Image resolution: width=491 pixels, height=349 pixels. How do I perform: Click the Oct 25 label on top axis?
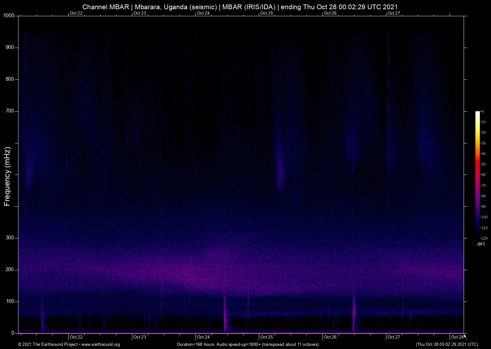(266, 13)
